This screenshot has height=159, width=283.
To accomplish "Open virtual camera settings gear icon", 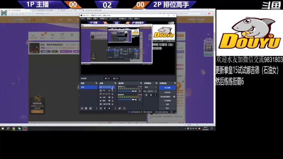I will [x=174, y=97].
